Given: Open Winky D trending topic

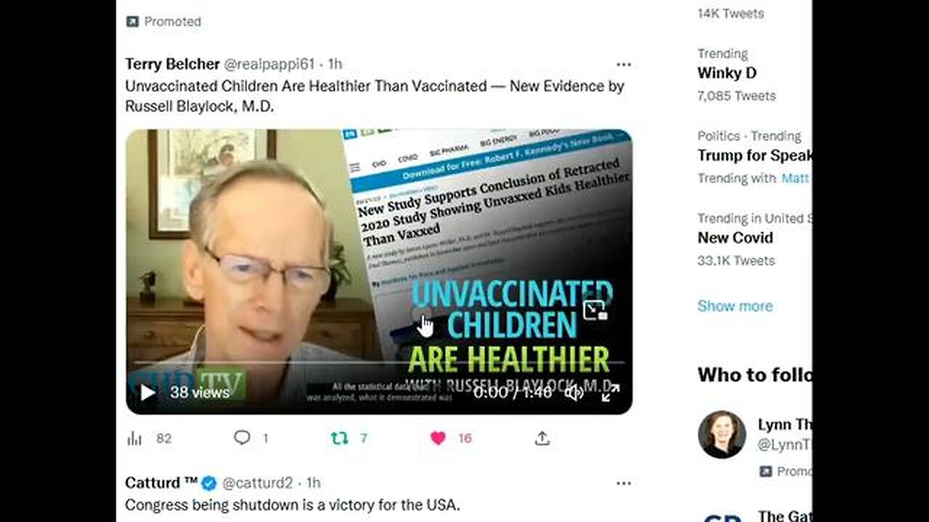Looking at the screenshot, I should click(x=727, y=72).
